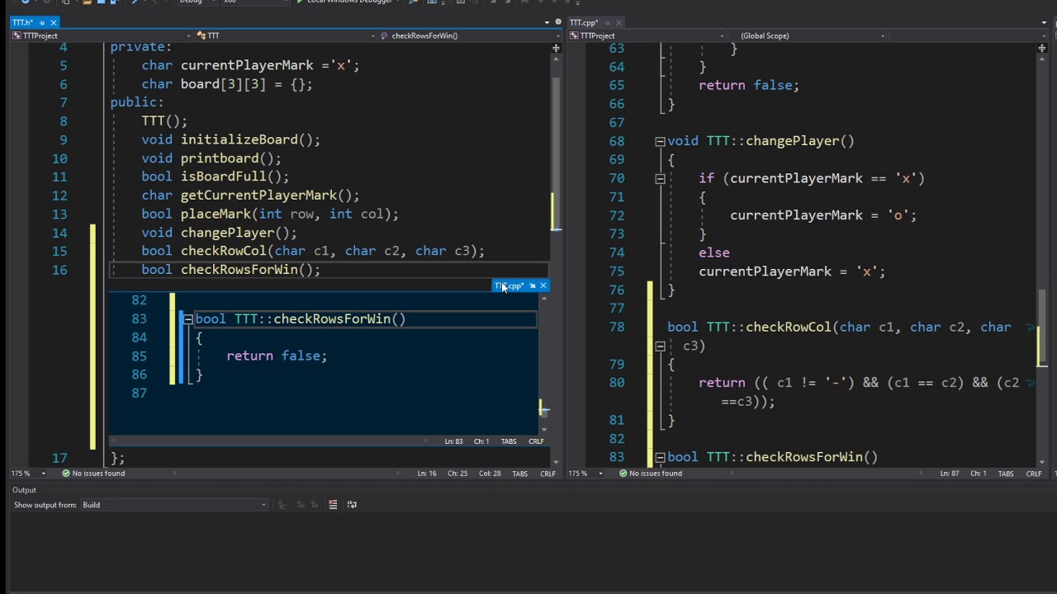This screenshot has height=594, width=1057.
Task: Click CRLF indicator in right pane status bar
Action: [1034, 474]
